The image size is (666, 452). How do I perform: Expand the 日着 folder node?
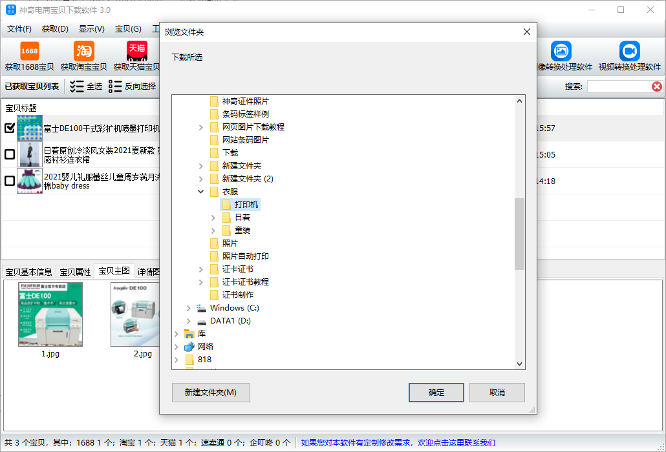coord(213,218)
